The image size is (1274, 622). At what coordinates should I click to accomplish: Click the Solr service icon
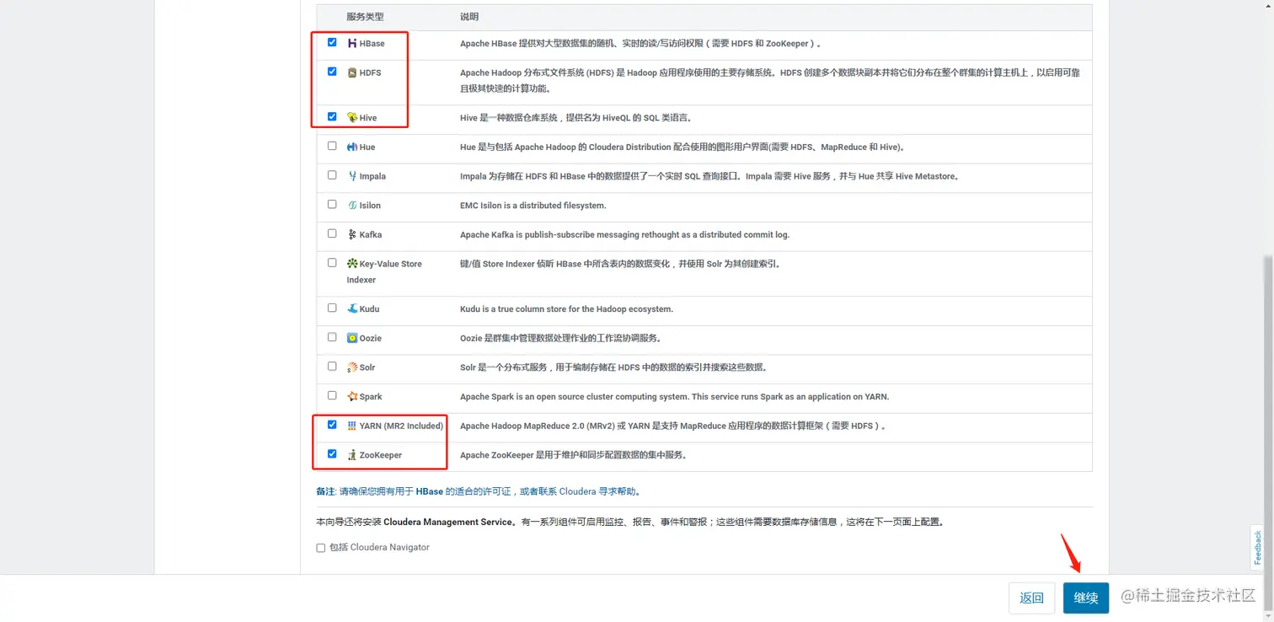(352, 367)
